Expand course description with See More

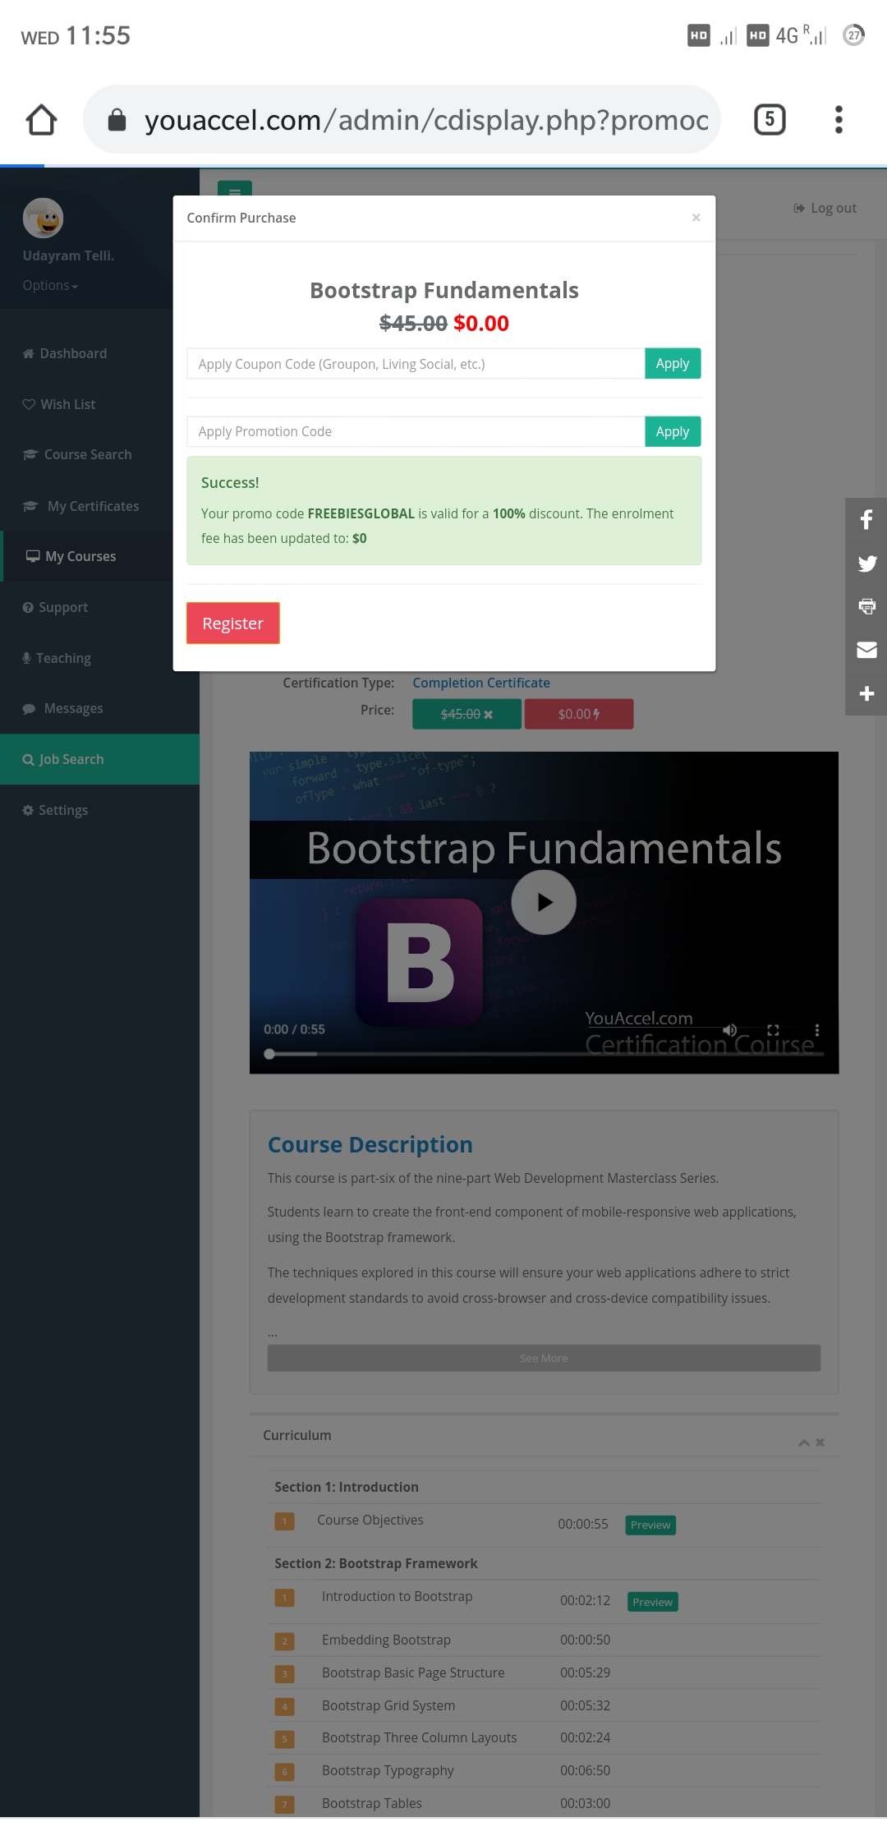pos(544,1358)
